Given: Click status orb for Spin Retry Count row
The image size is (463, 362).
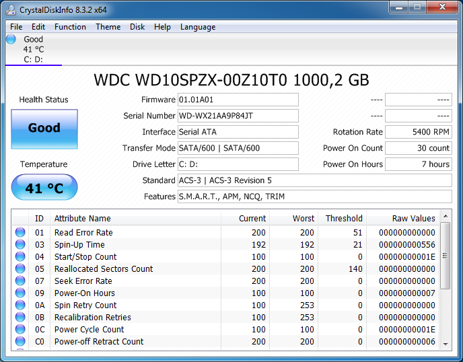Looking at the screenshot, I should 20,305.
